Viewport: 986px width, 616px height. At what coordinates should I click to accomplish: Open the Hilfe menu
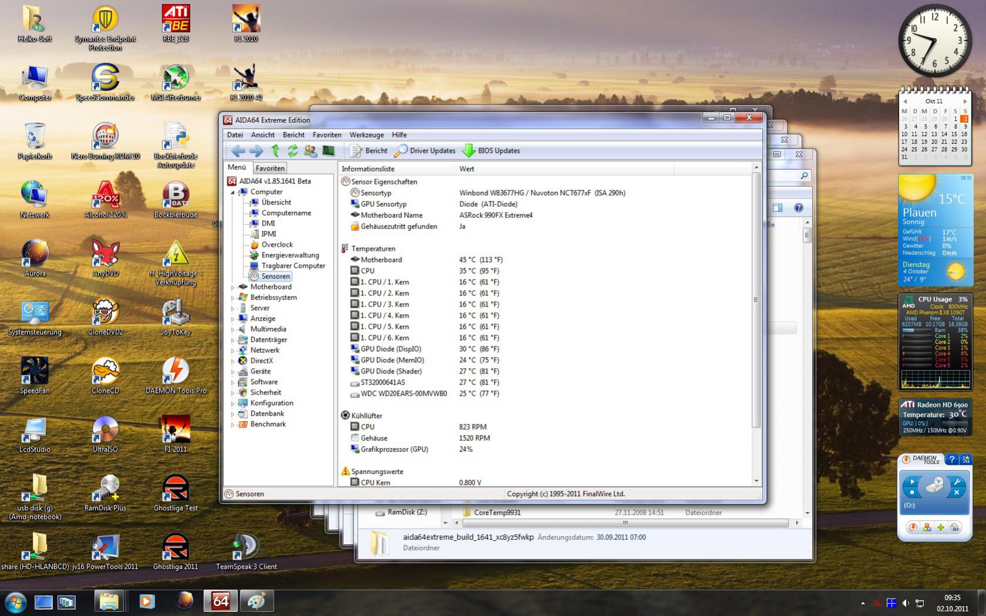coord(399,135)
